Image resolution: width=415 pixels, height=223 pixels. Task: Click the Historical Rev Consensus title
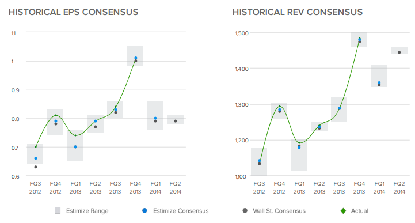coord(298,12)
